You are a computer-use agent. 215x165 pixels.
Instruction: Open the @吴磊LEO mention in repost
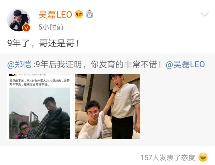tap(185, 64)
